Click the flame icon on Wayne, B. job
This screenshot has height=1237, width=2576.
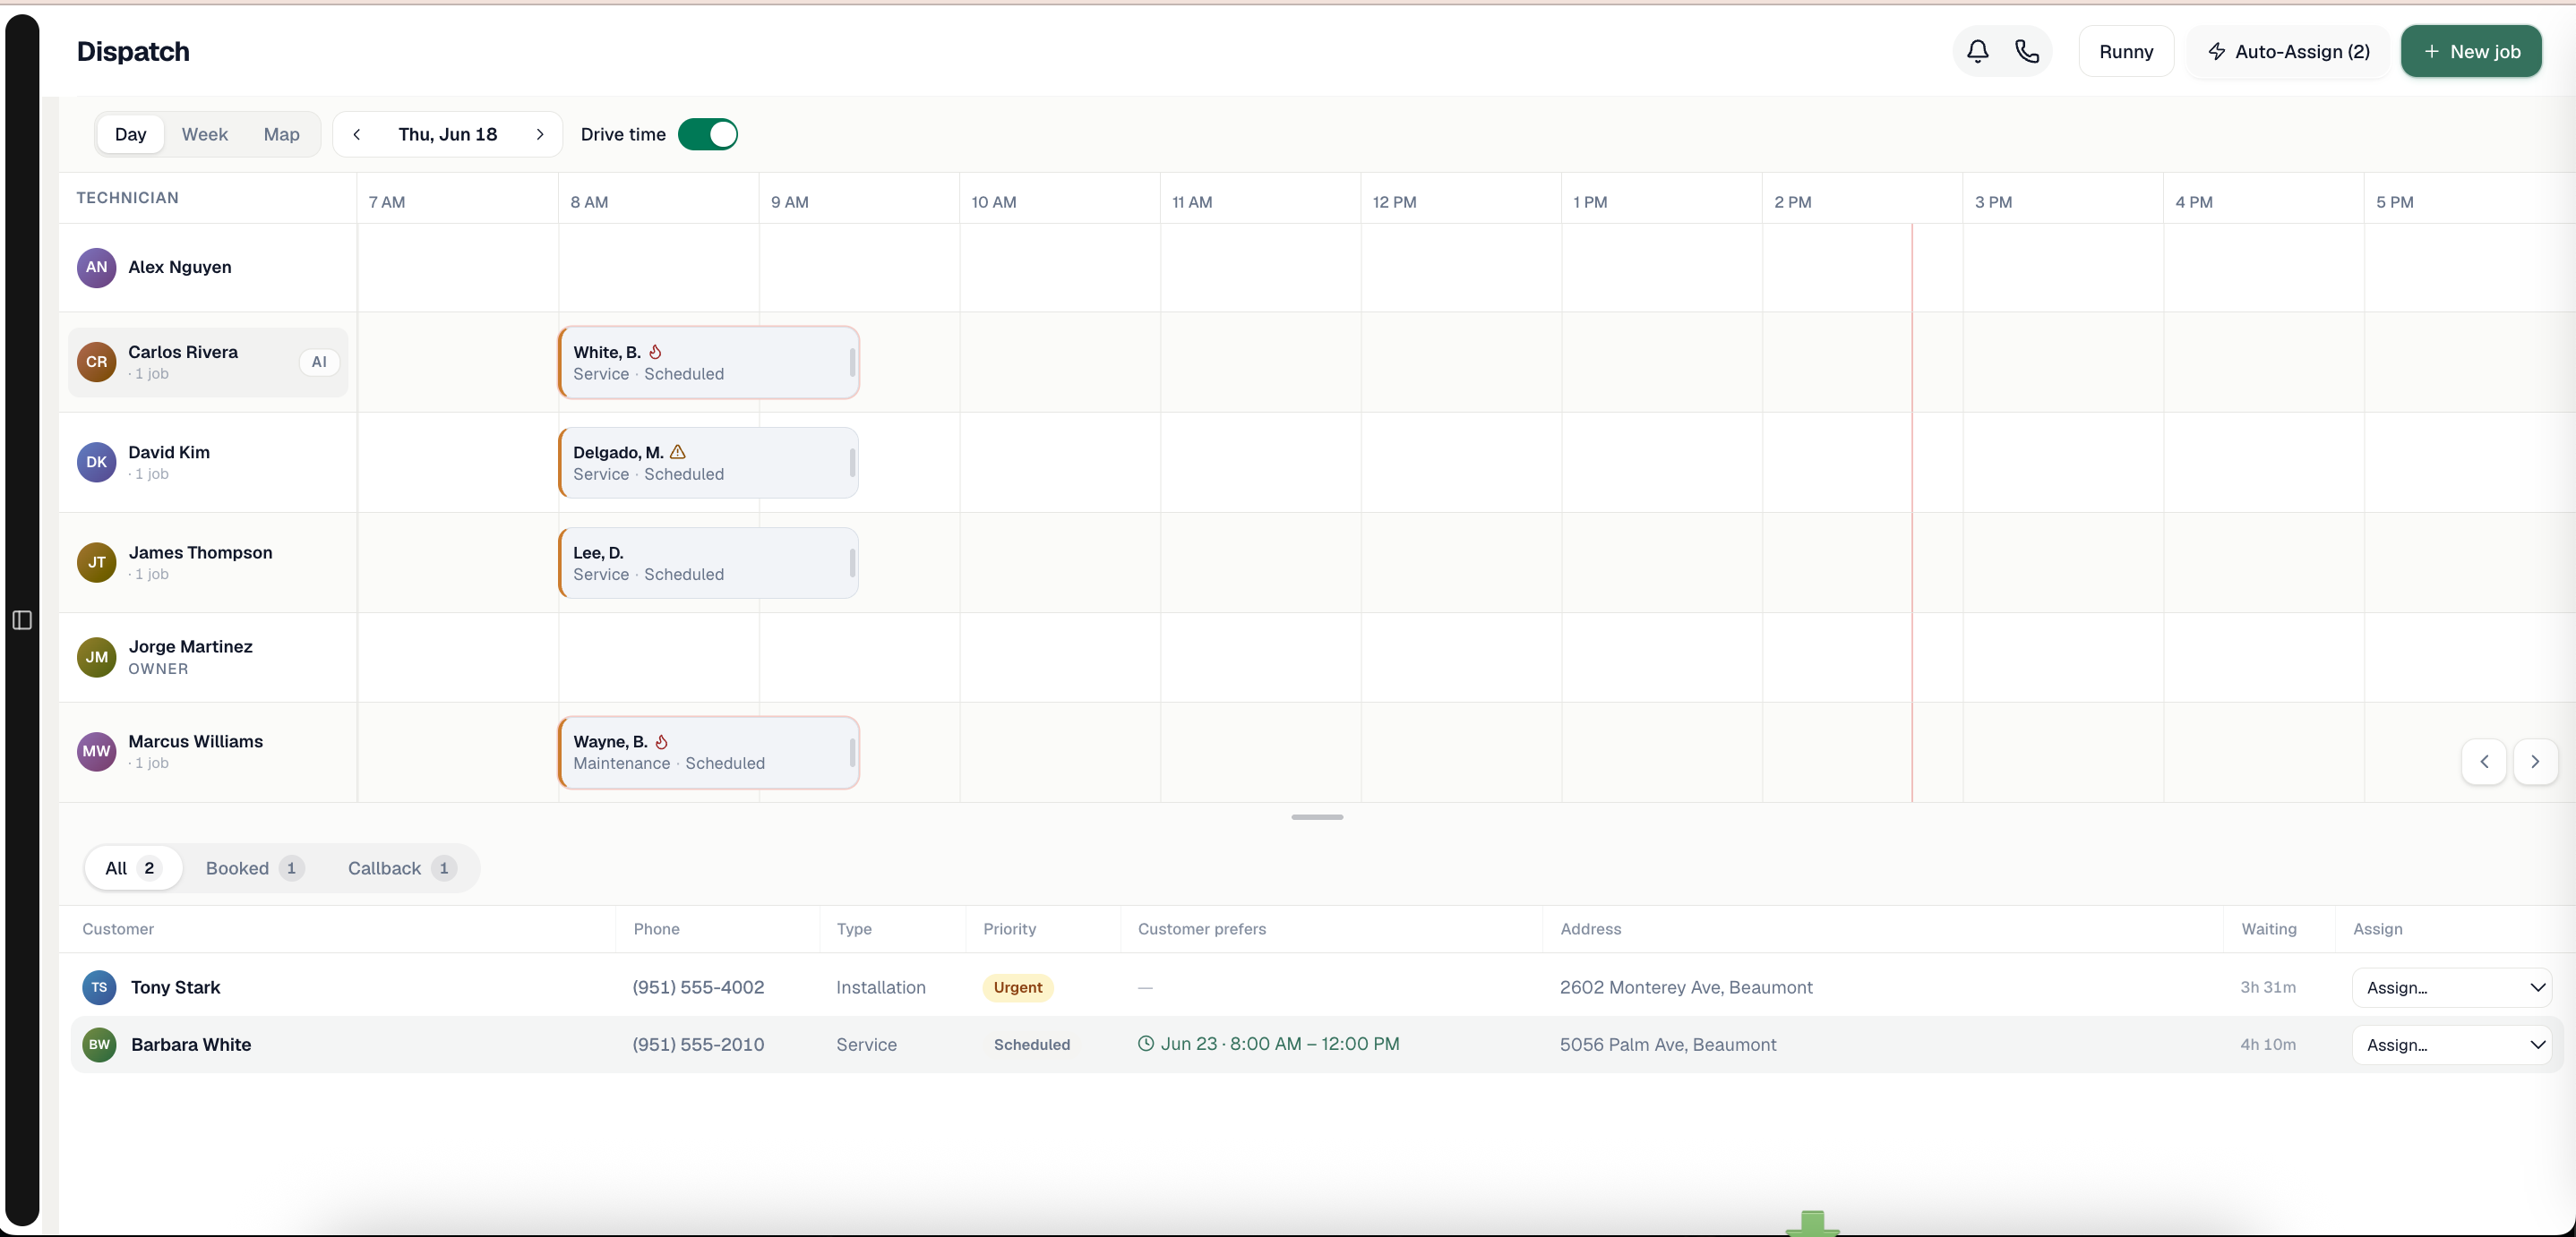click(661, 741)
